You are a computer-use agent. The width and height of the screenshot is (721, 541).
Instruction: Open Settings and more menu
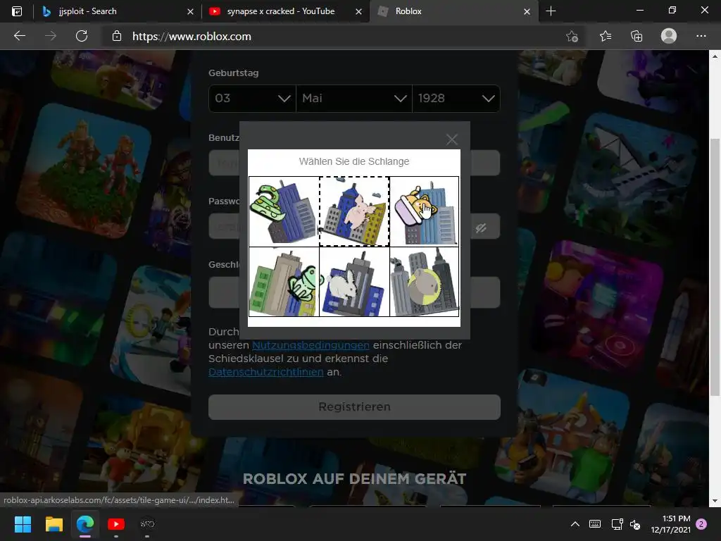pyautogui.click(x=701, y=36)
